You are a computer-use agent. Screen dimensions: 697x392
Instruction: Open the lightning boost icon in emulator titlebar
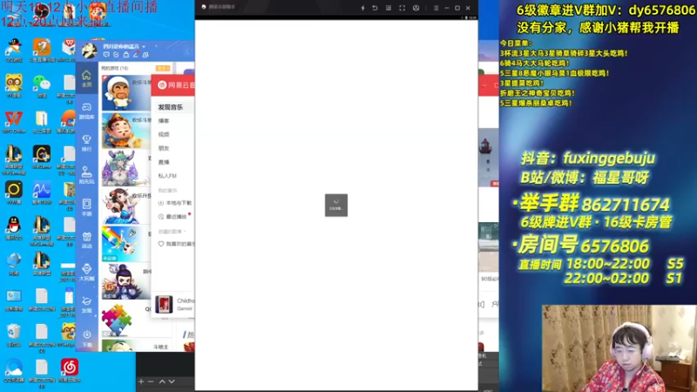point(362,8)
